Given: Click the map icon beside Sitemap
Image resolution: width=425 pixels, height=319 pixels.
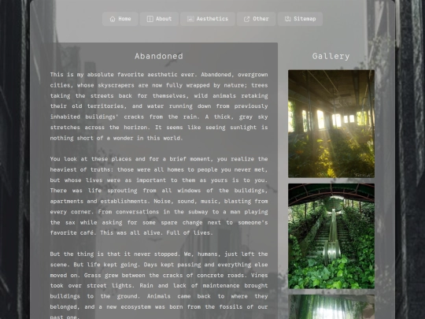Looking at the screenshot, I should pyautogui.click(x=287, y=19).
